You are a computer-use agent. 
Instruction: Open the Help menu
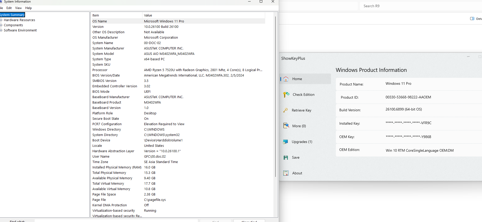28,8
